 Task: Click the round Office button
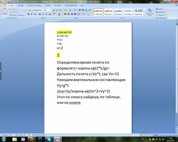[3, 3]
